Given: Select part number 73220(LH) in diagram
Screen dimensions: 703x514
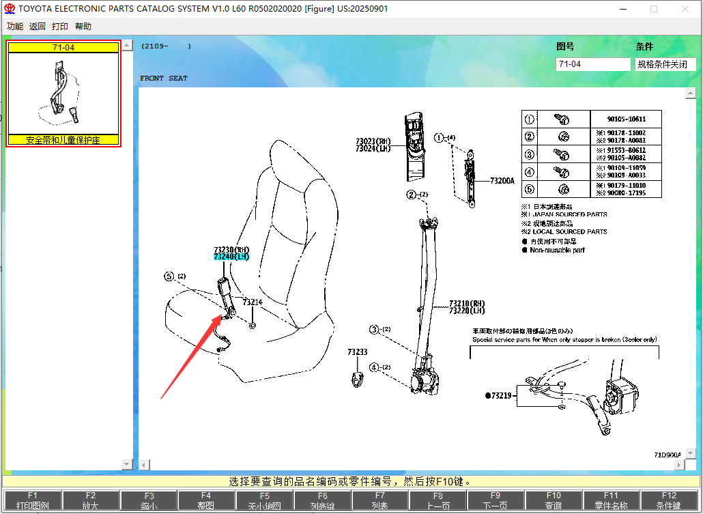Looking at the screenshot, I should point(467,311).
